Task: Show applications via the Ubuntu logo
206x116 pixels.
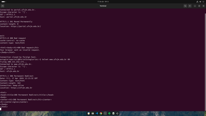Action: click(117, 113)
